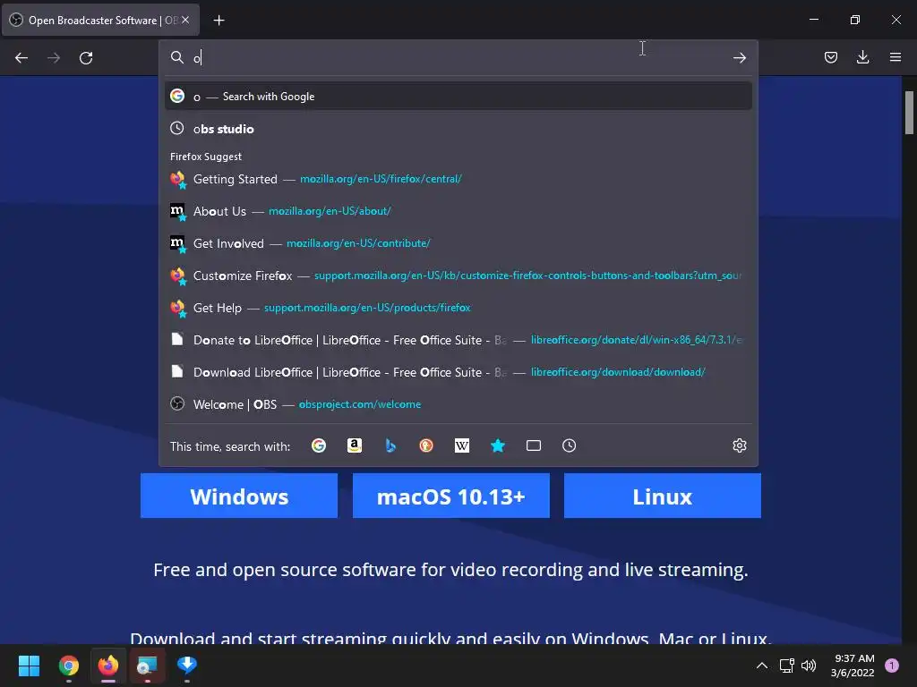
Task: Search open tabs with the tab icon
Action: (534, 445)
